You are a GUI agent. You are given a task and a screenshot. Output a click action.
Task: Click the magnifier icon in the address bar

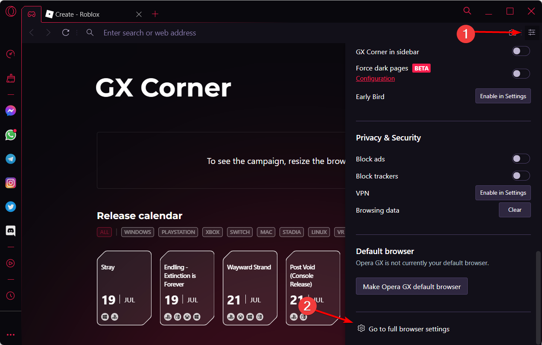(x=90, y=32)
